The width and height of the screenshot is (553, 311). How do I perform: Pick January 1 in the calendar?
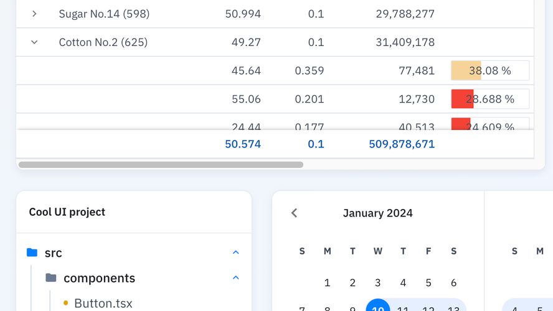(327, 282)
